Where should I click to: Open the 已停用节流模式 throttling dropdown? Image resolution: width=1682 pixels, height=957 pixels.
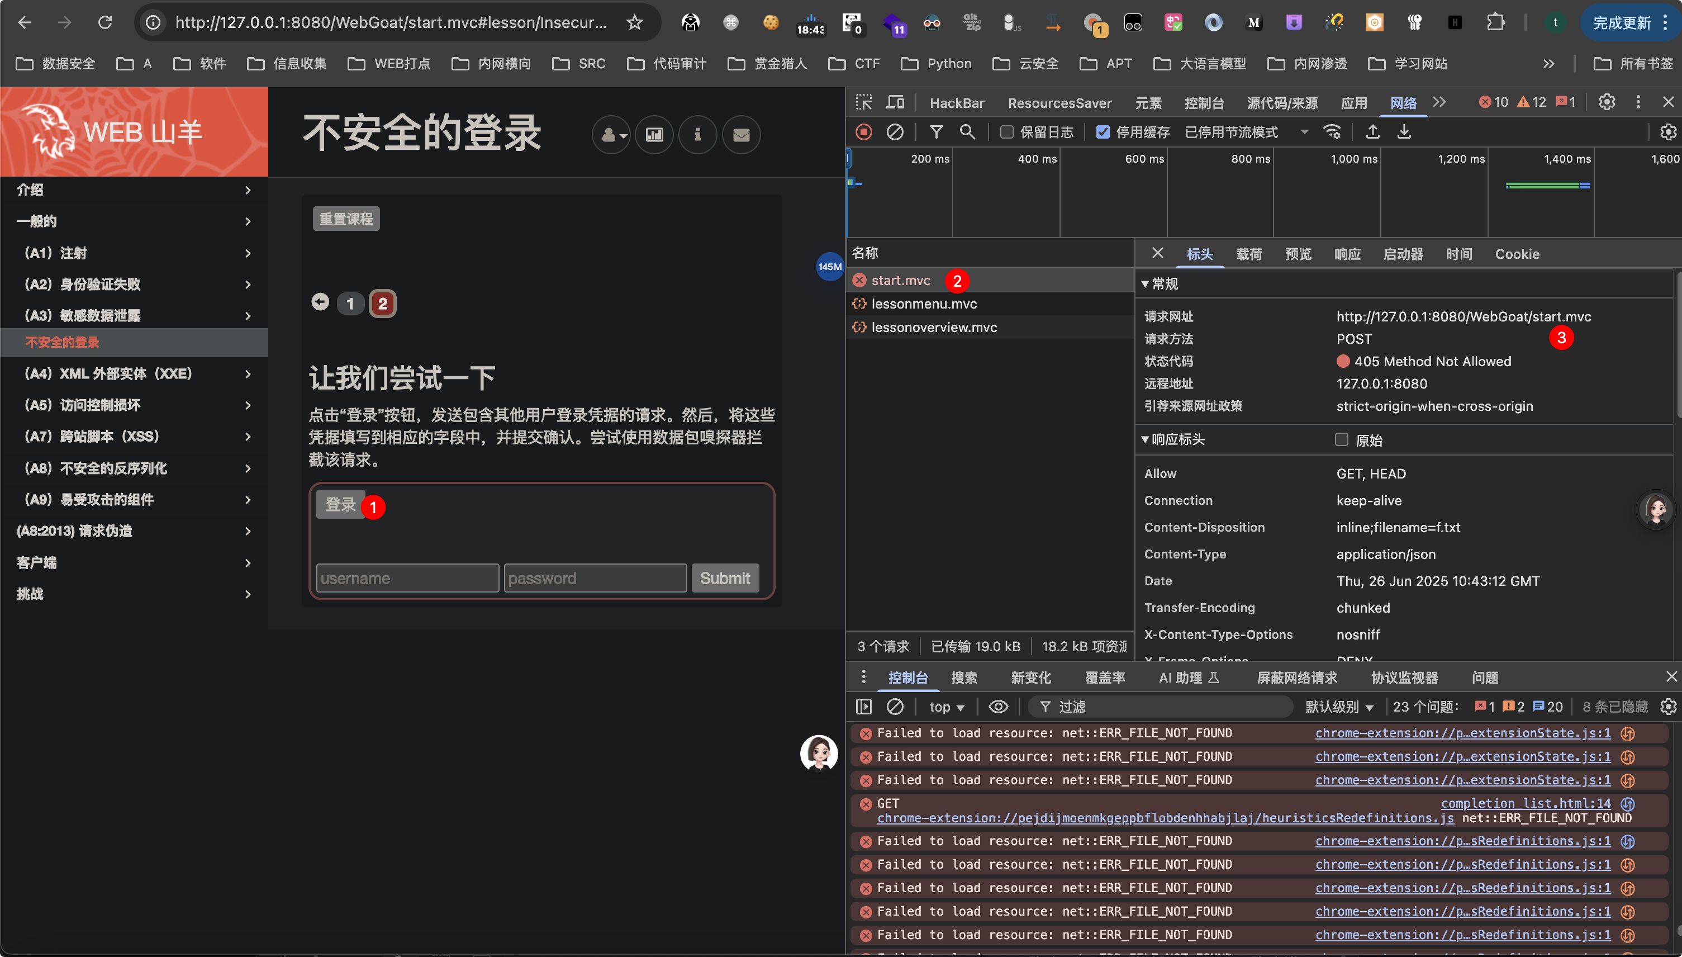point(1246,132)
